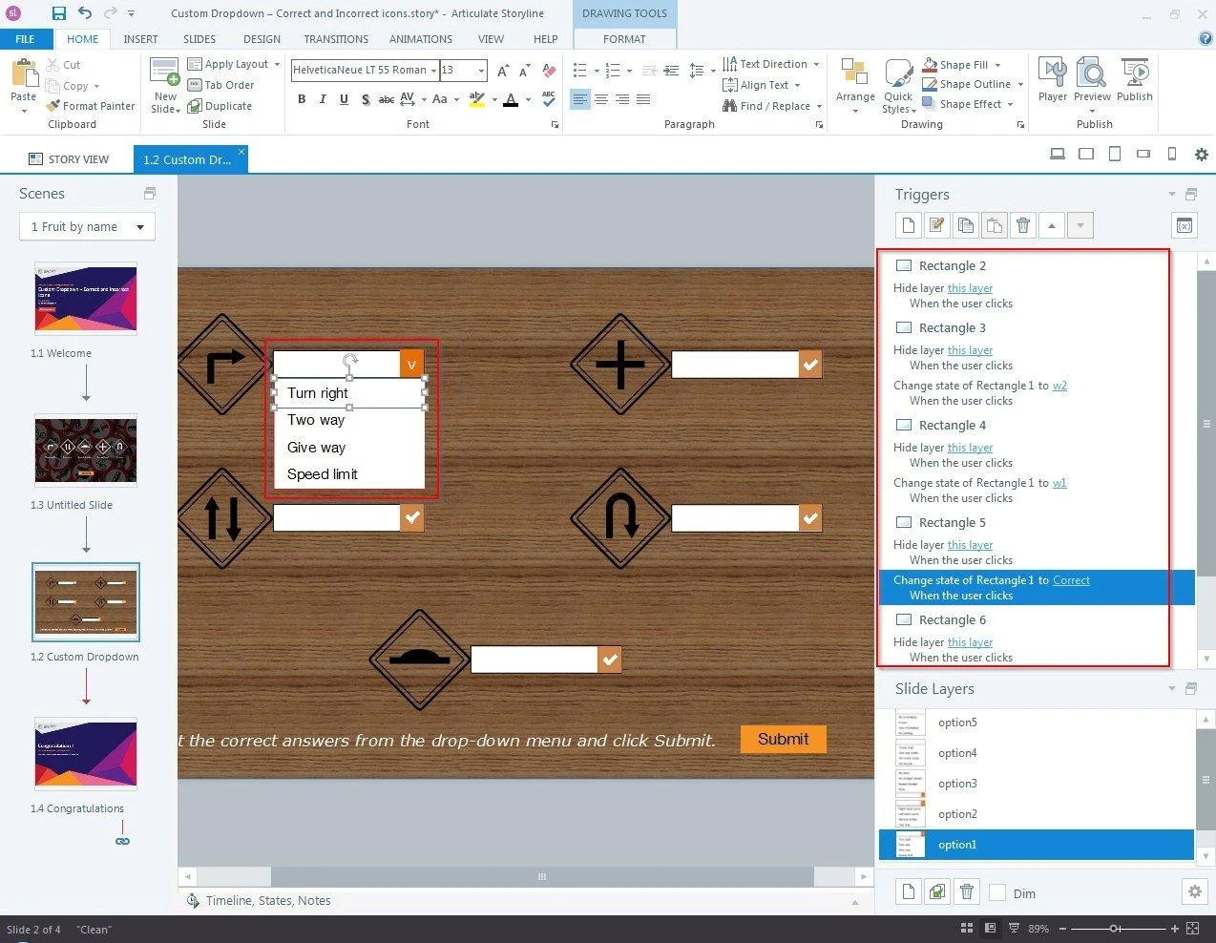This screenshot has height=943, width=1216.
Task: Increase the list indent level
Action: tap(672, 71)
